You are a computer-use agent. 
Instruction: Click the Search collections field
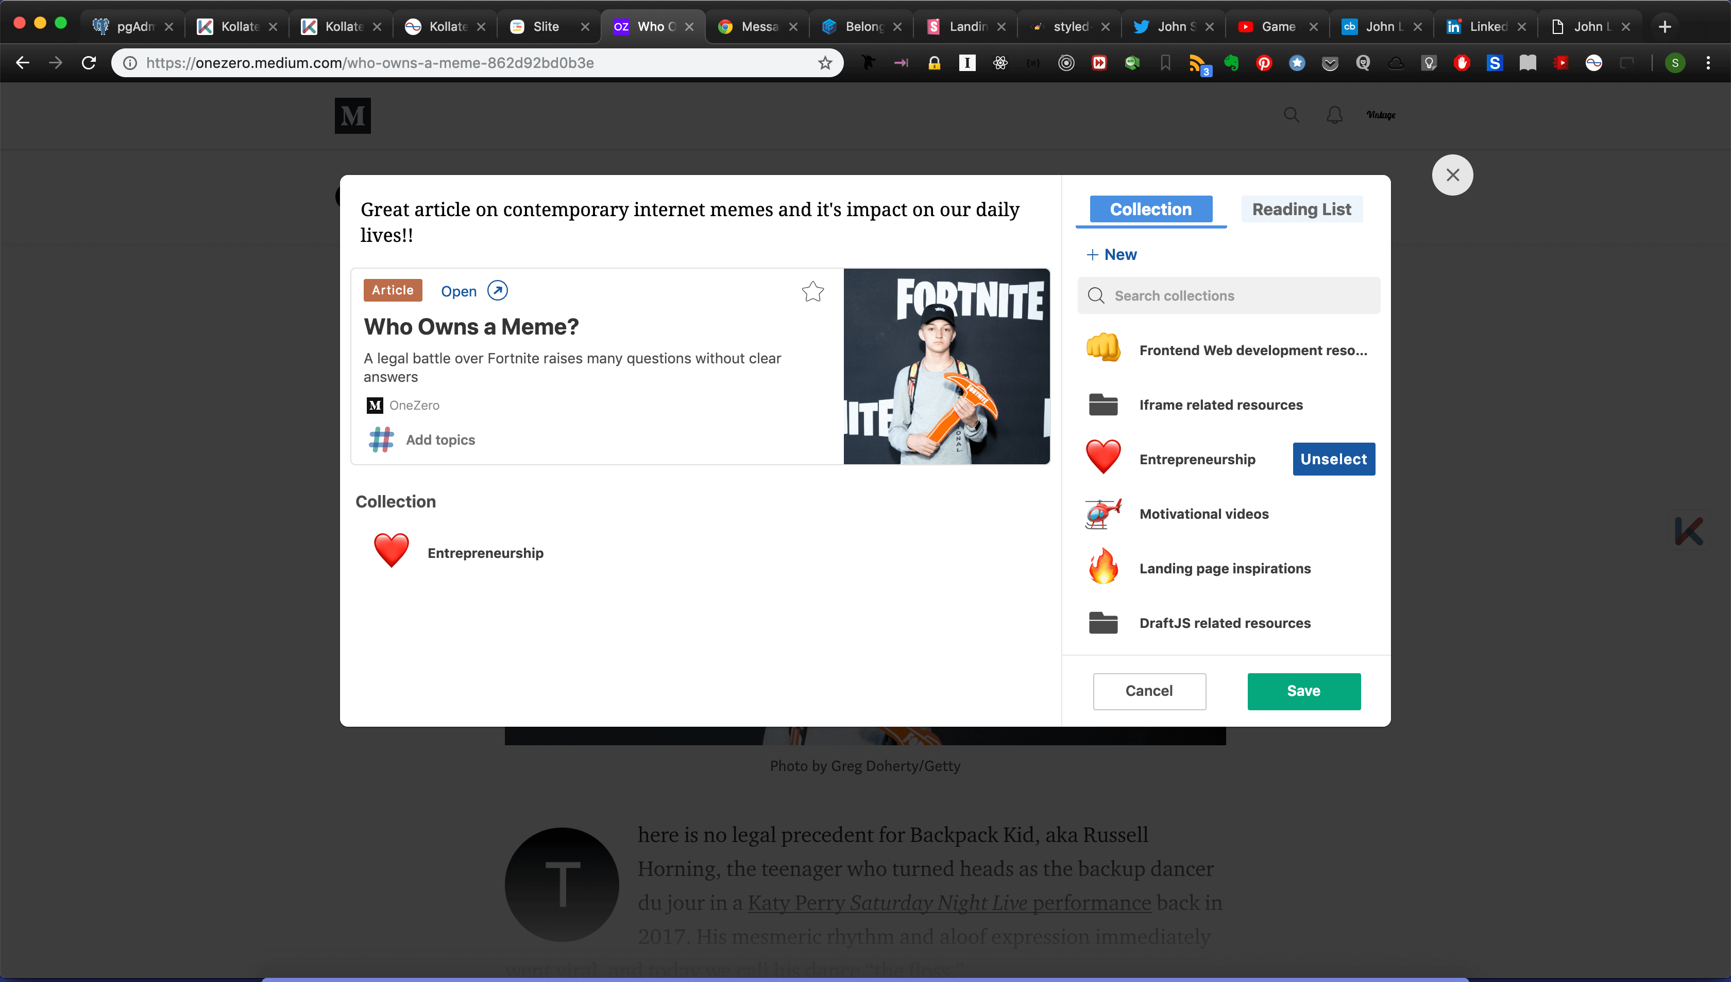click(x=1229, y=295)
